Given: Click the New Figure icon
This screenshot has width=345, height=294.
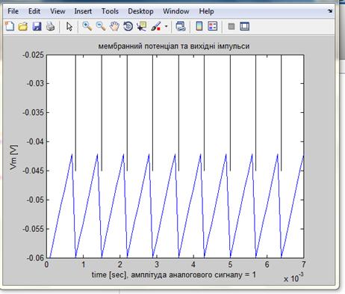Looking at the screenshot, I should coord(10,26).
